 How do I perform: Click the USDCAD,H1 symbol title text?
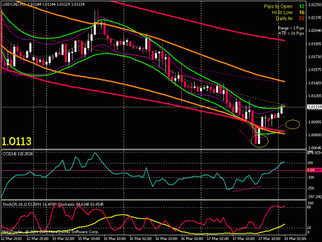point(14,4)
